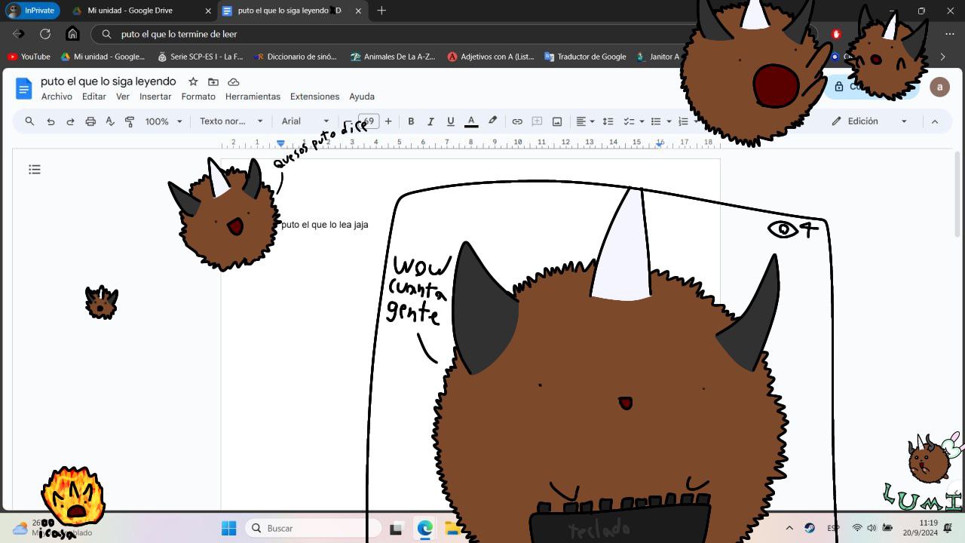Toggle italic formatting
The width and height of the screenshot is (965, 543).
pyautogui.click(x=430, y=121)
